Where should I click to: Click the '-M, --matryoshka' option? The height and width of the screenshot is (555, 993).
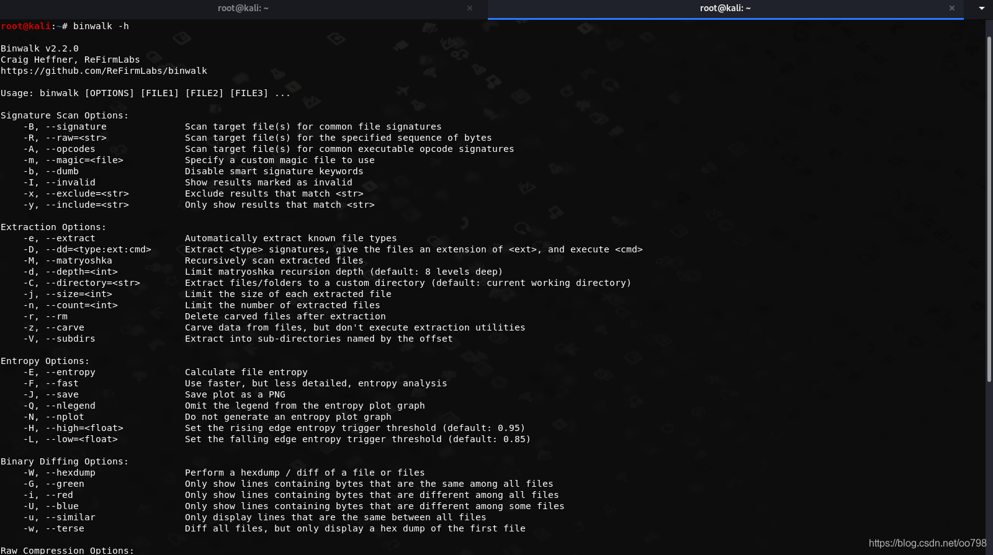(x=68, y=260)
